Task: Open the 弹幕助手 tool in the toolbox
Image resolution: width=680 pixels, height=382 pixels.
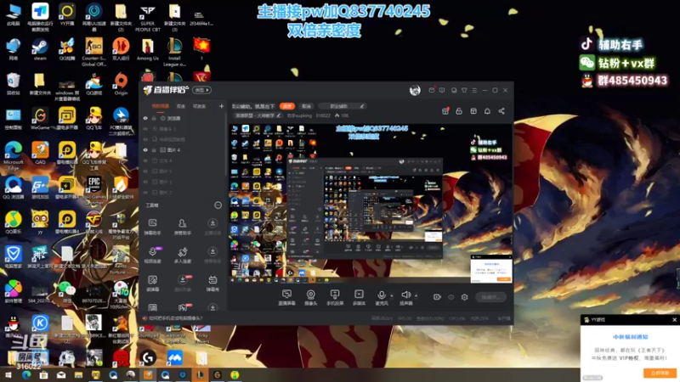Action: [x=152, y=227]
